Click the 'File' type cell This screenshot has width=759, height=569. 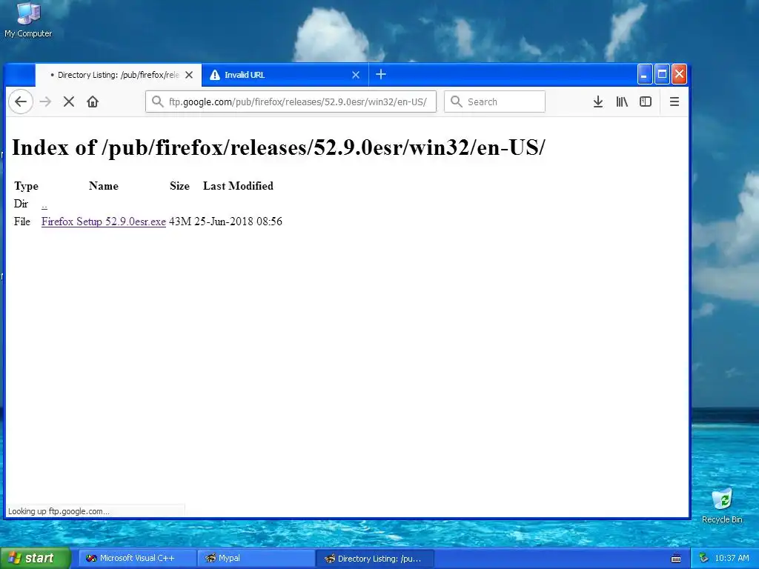point(22,222)
